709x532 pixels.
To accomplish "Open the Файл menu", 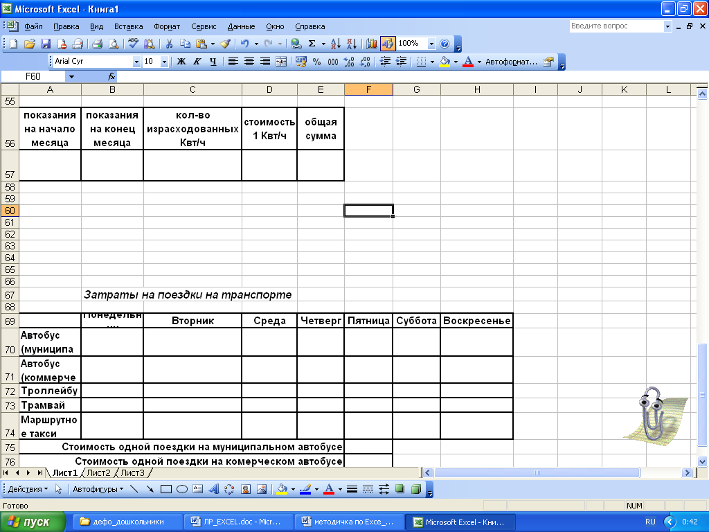I will pyautogui.click(x=33, y=26).
